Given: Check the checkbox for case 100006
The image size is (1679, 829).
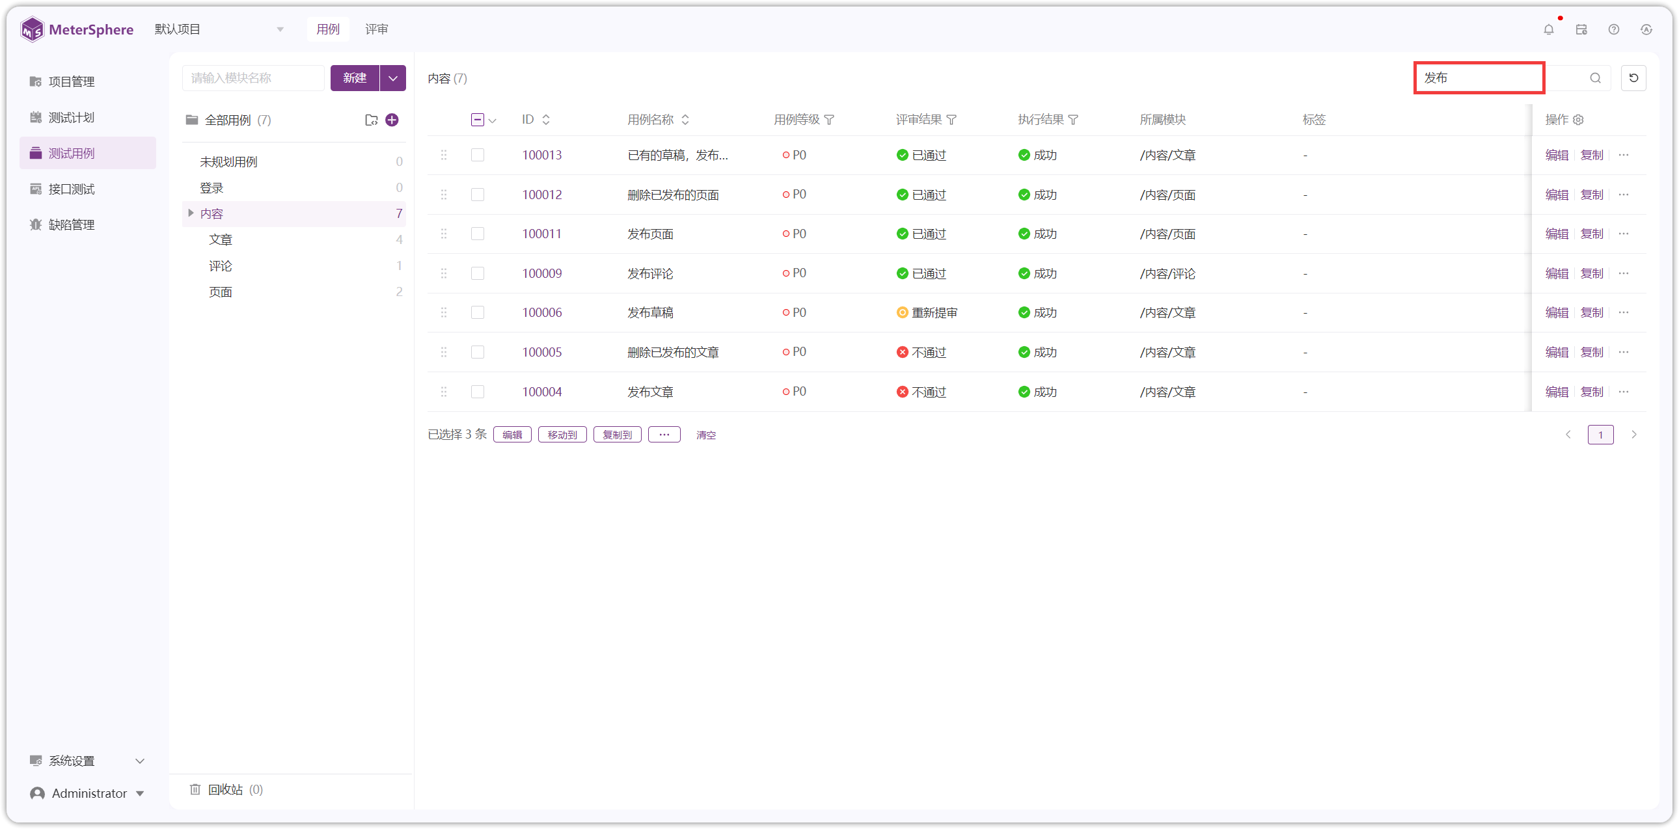Looking at the screenshot, I should 478,313.
